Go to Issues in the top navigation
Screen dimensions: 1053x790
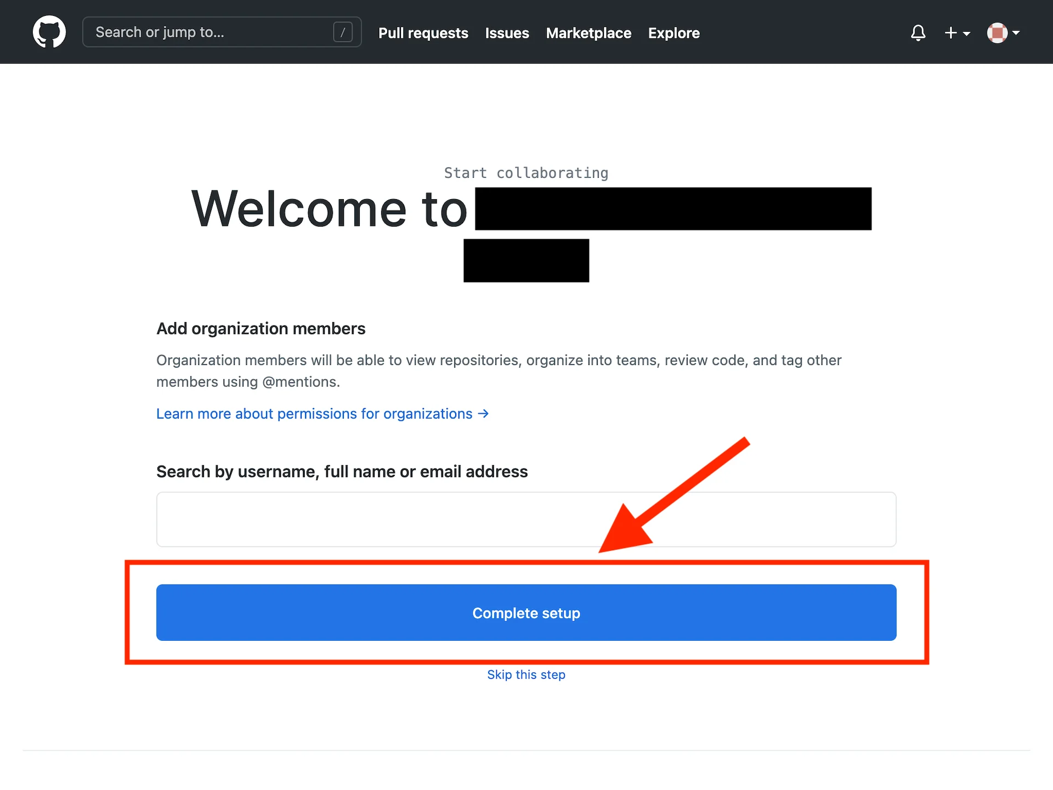pos(507,33)
